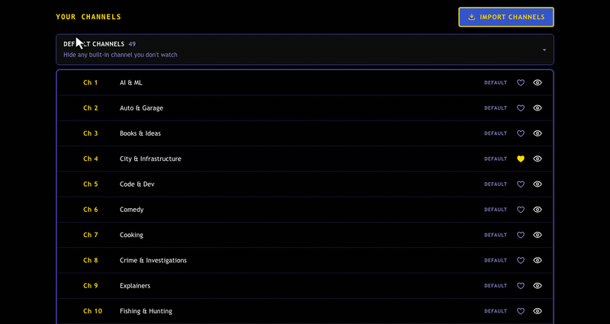Click the Your Channels heading

(x=88, y=17)
